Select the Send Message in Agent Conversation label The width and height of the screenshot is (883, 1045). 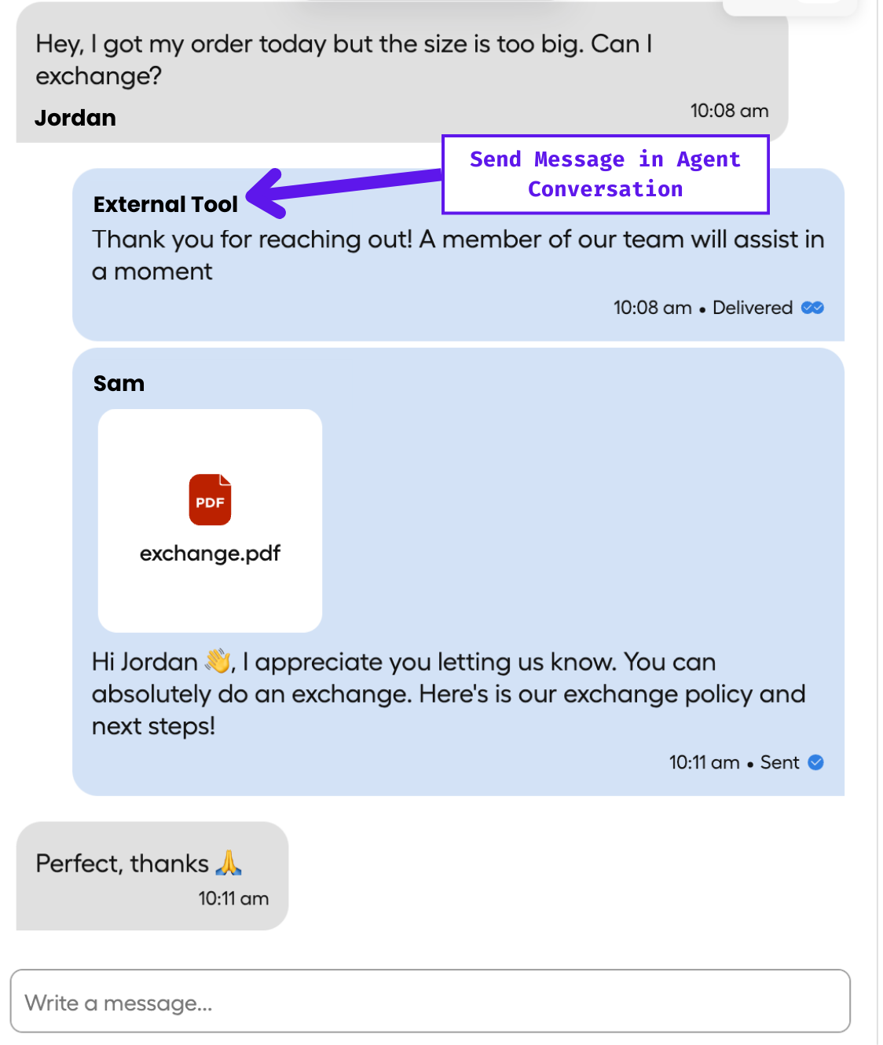pyautogui.click(x=605, y=174)
